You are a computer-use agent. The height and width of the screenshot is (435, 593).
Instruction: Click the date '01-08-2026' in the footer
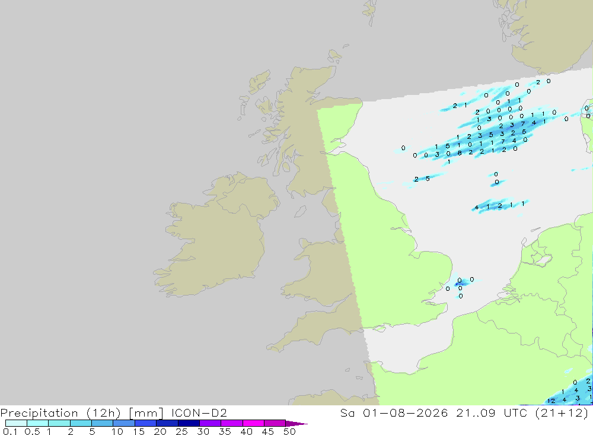click(406, 412)
